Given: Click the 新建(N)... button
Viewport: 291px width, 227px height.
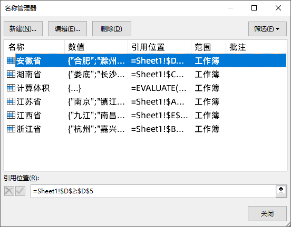Looking at the screenshot, I should click(23, 29).
